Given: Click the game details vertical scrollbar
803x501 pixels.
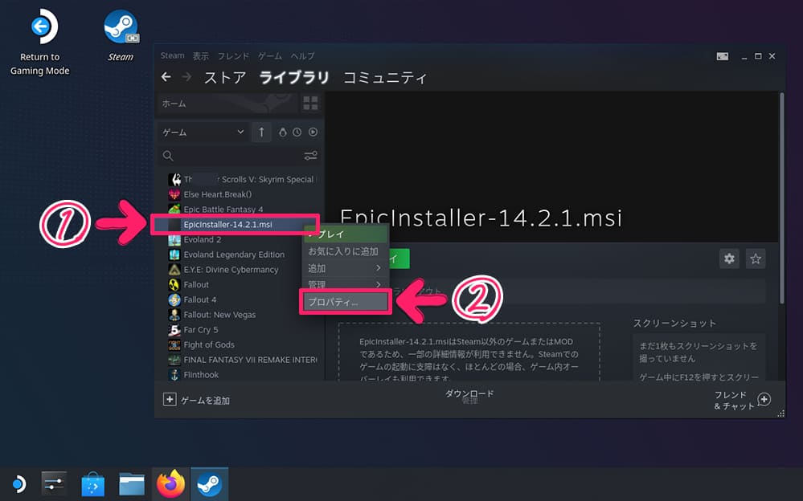Looking at the screenshot, I should pyautogui.click(x=781, y=198).
